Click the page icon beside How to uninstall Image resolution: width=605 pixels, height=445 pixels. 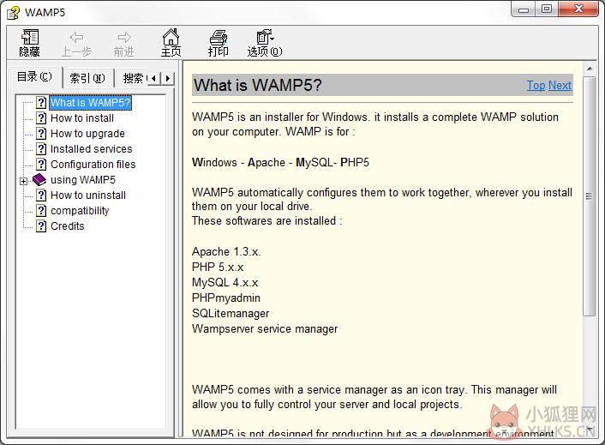pos(41,195)
